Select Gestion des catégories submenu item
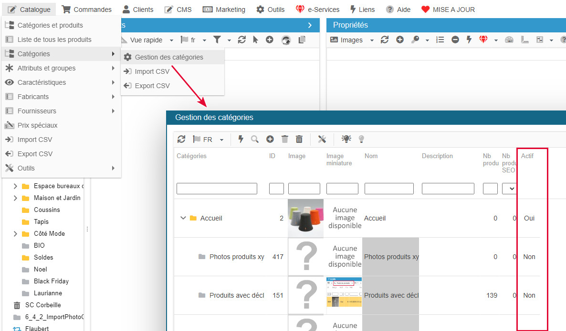 (168, 57)
